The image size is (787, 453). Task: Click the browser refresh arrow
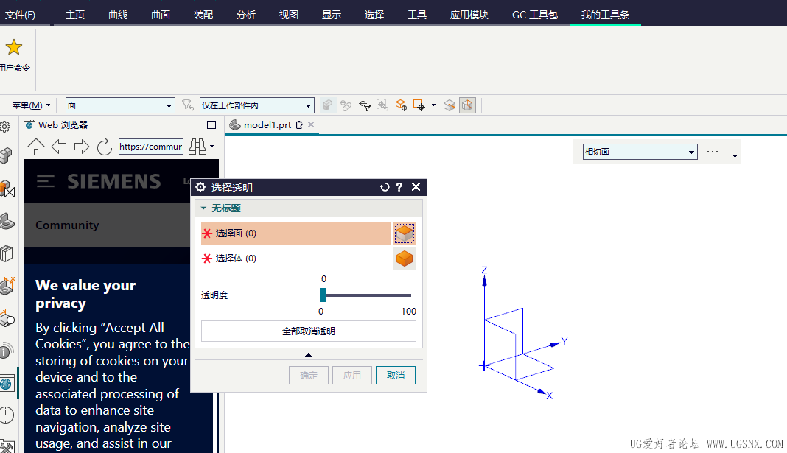pyautogui.click(x=104, y=147)
